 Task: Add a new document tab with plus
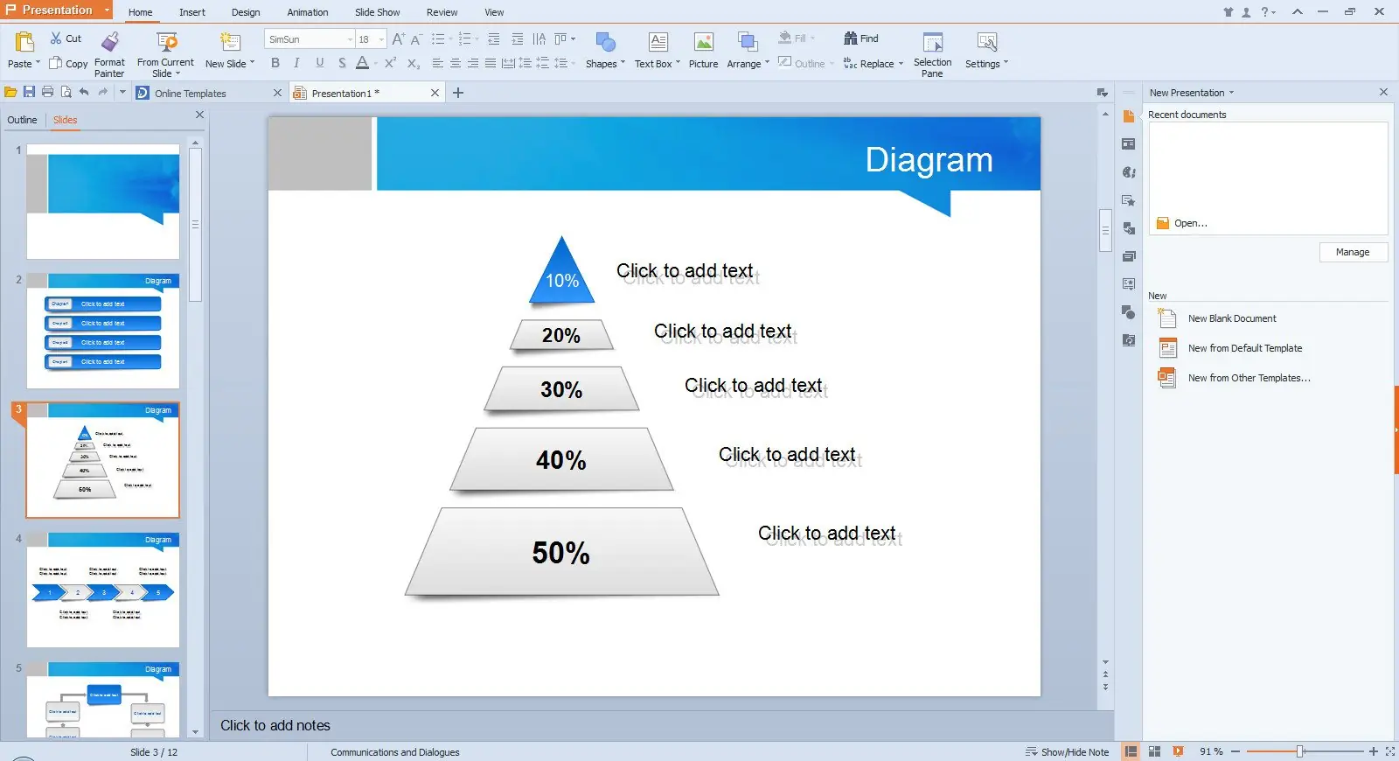pyautogui.click(x=457, y=93)
